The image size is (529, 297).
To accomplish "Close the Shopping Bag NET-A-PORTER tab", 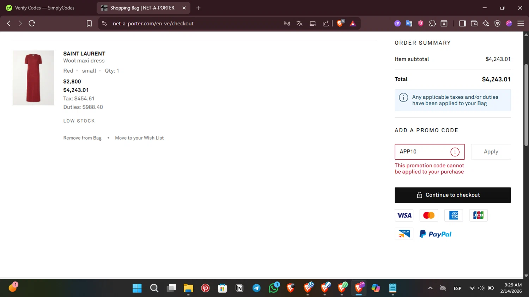I will coord(184,8).
